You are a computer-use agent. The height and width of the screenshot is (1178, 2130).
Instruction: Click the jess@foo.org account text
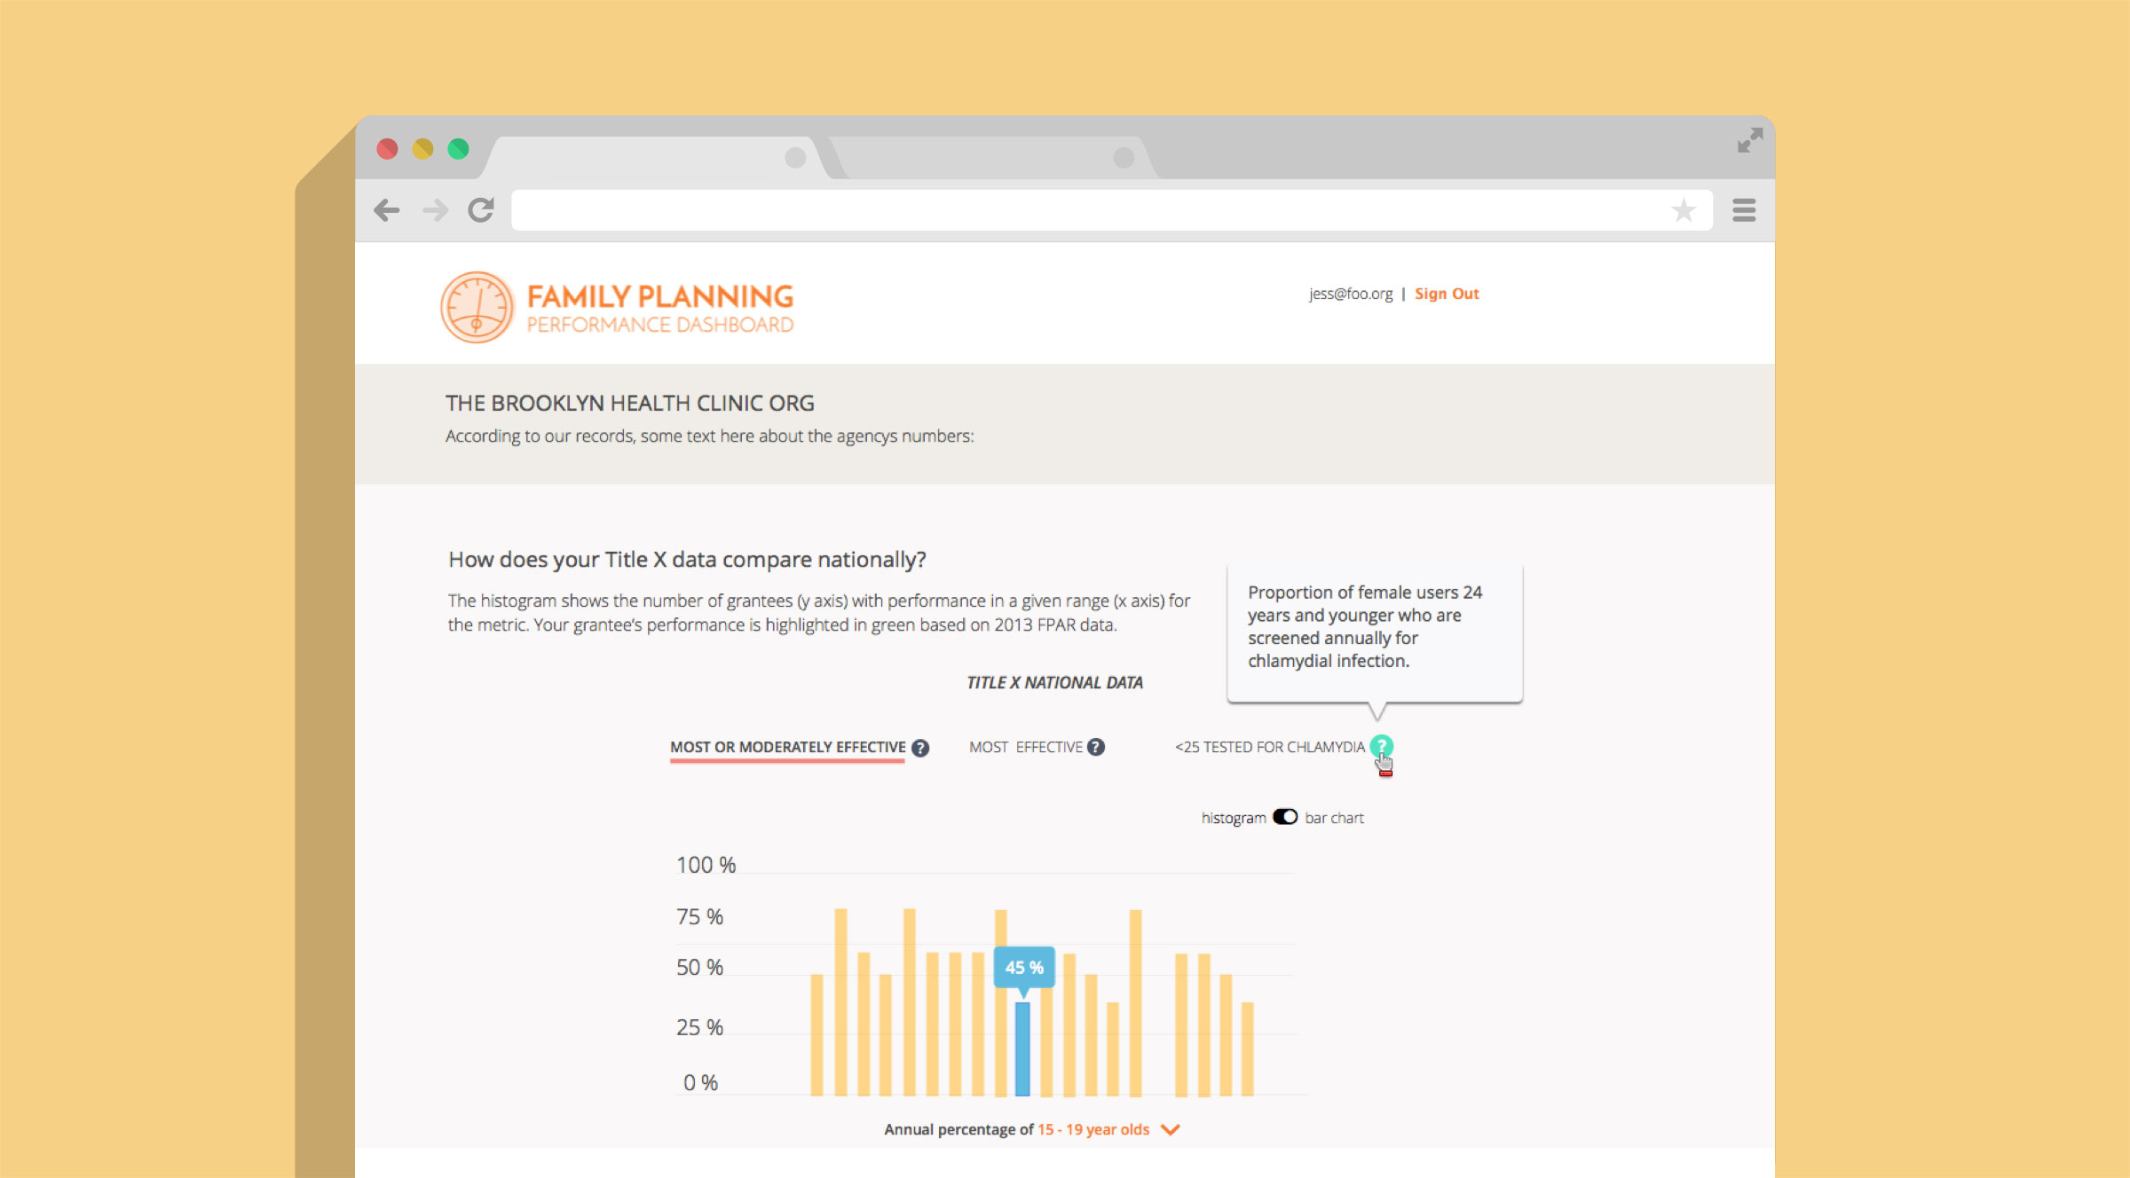click(x=1349, y=294)
